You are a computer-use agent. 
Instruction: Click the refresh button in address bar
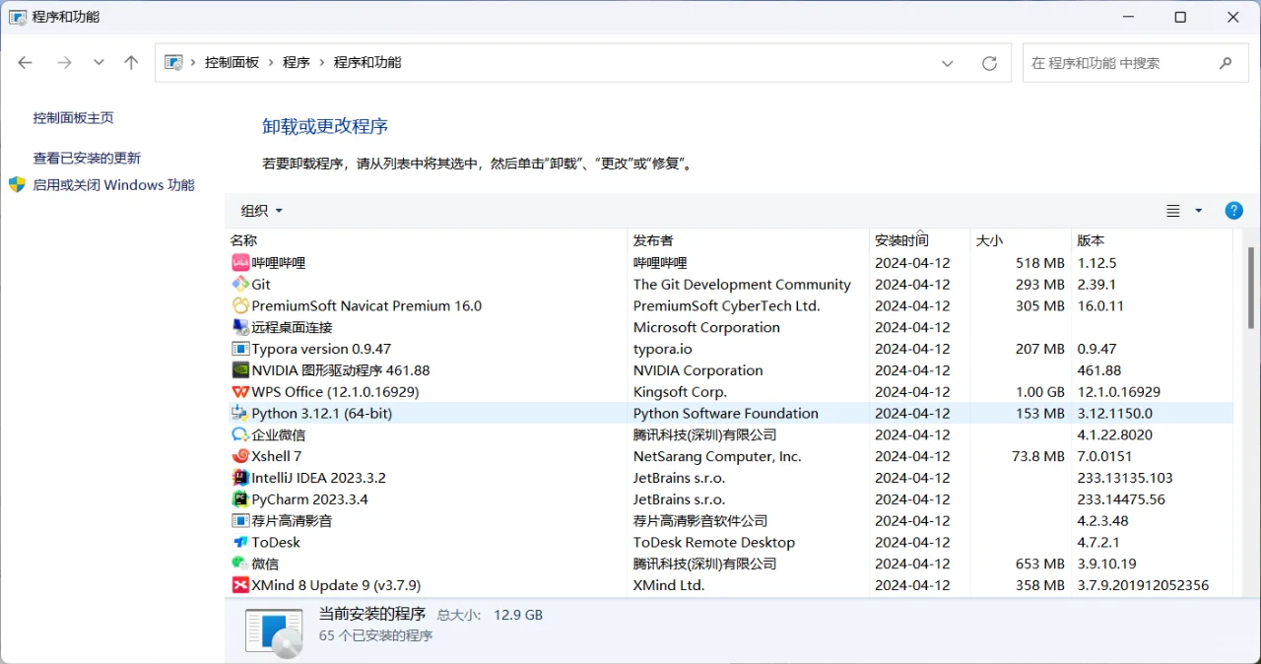[x=990, y=63]
